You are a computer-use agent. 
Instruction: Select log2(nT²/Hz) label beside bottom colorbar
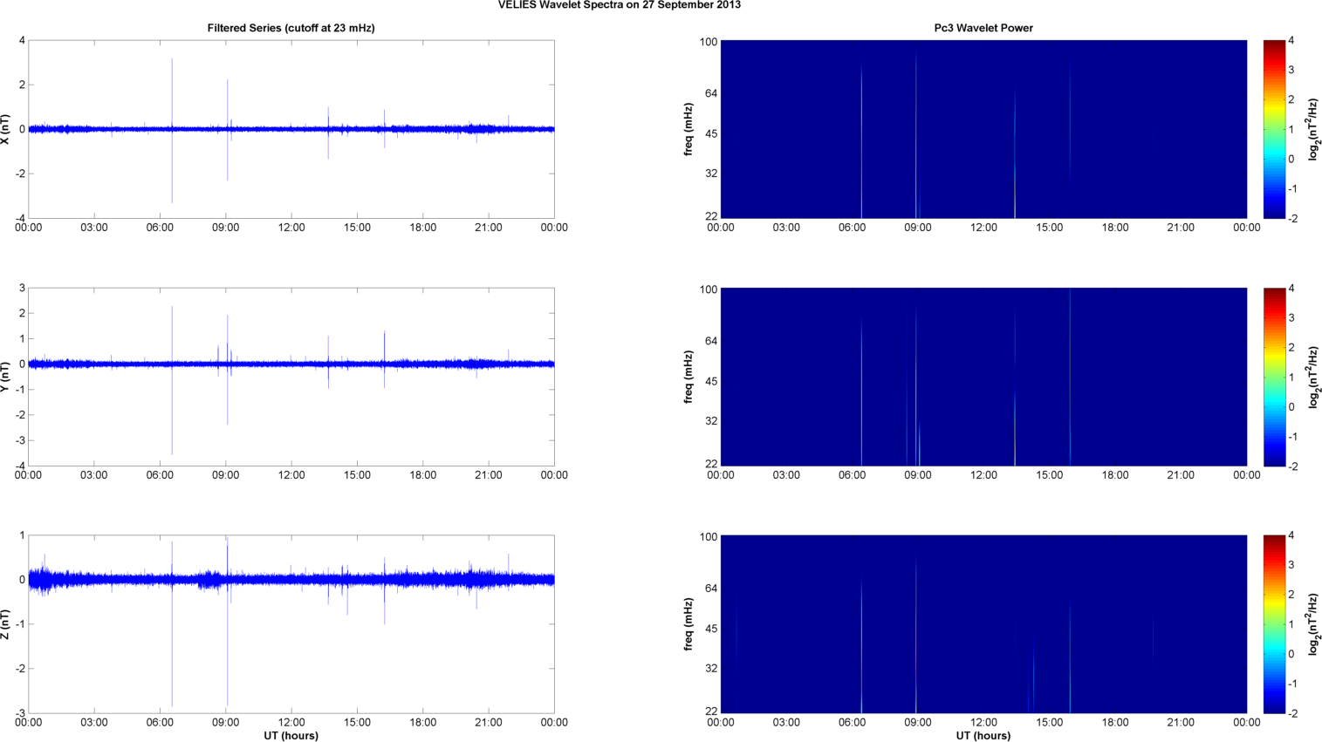point(1313,624)
